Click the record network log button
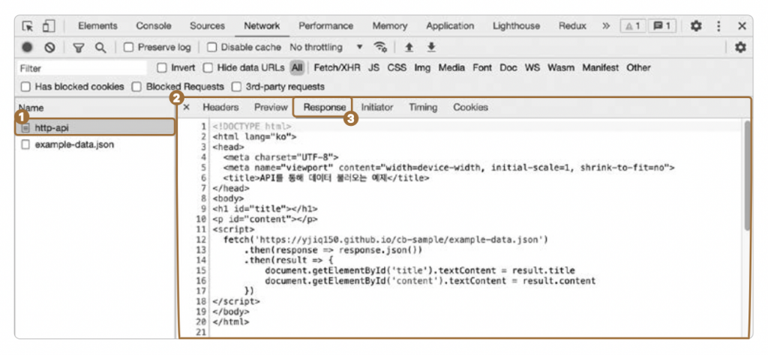Image resolution: width=768 pixels, height=355 pixels. 28,47
